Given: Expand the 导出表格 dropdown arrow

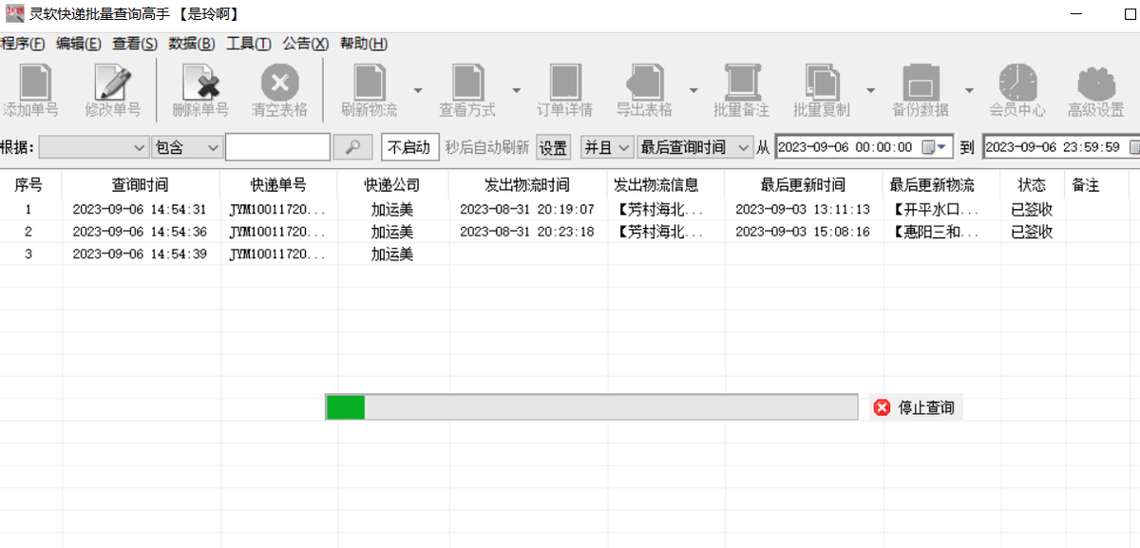Looking at the screenshot, I should (x=693, y=90).
